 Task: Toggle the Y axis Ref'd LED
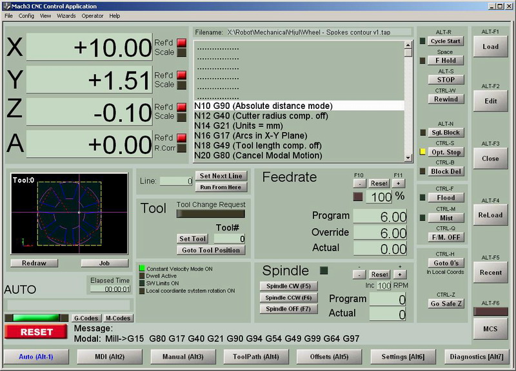182,75
